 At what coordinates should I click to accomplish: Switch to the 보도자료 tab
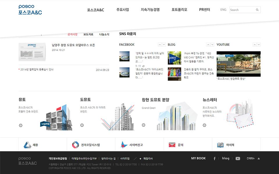pos(88,35)
